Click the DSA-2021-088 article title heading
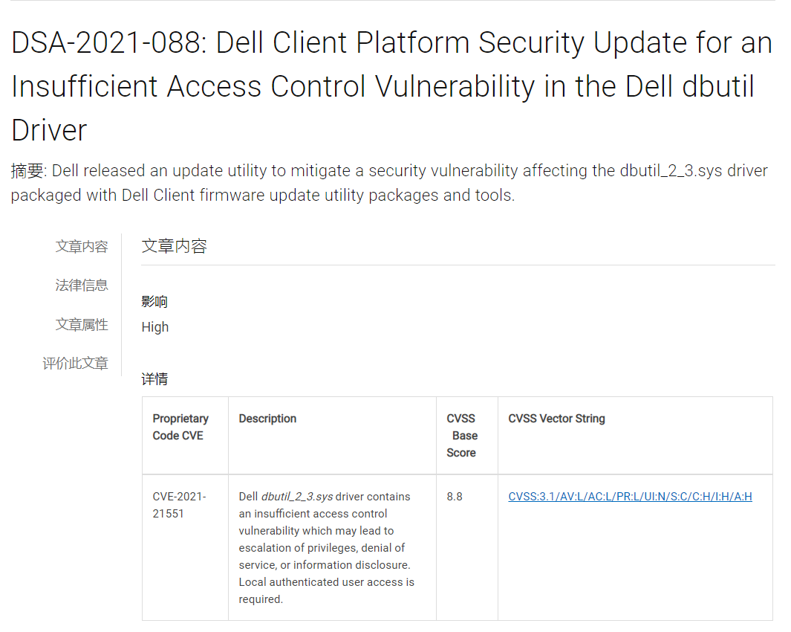Viewport: 791px width, 632px height. click(391, 87)
